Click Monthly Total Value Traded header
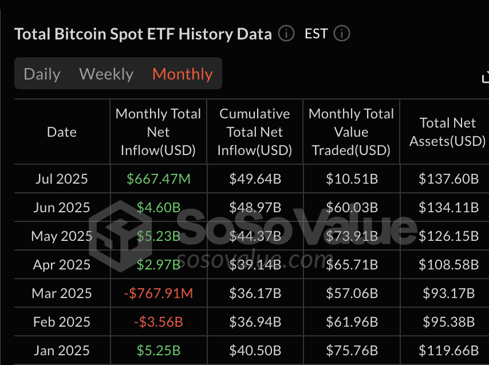489x365 pixels. point(351,132)
